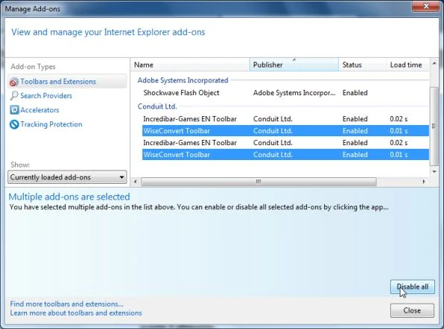This screenshot has height=329, width=444.
Task: Click the horizontal scrollbar right arrow
Action: pyautogui.click(x=424, y=182)
